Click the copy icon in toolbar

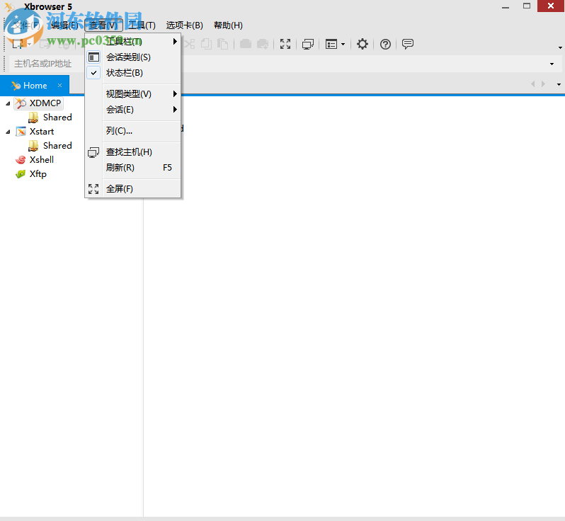click(x=207, y=45)
